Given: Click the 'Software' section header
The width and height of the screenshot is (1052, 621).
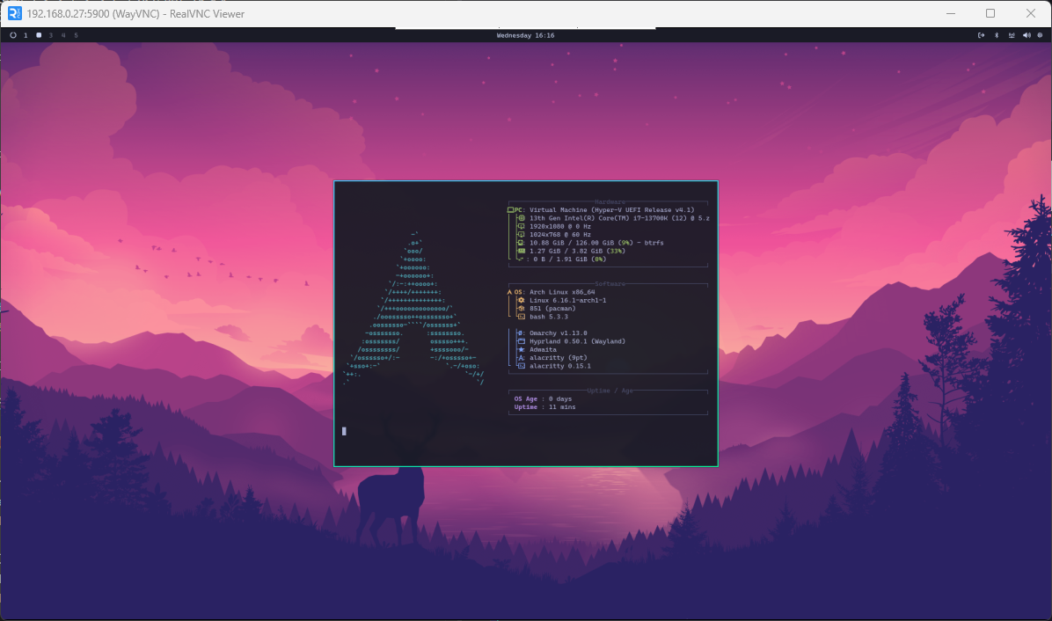Looking at the screenshot, I should (610, 284).
